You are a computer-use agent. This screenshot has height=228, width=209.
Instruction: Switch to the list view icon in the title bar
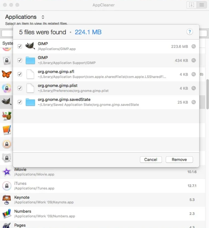[x=202, y=5]
